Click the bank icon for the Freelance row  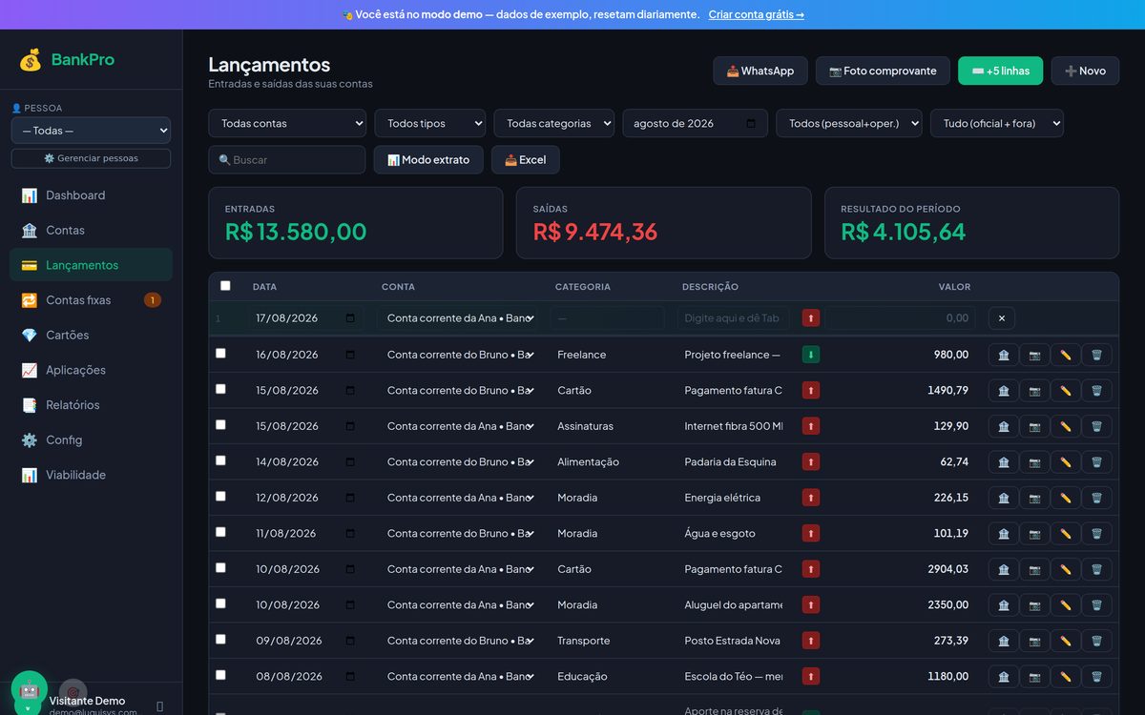[1004, 355]
